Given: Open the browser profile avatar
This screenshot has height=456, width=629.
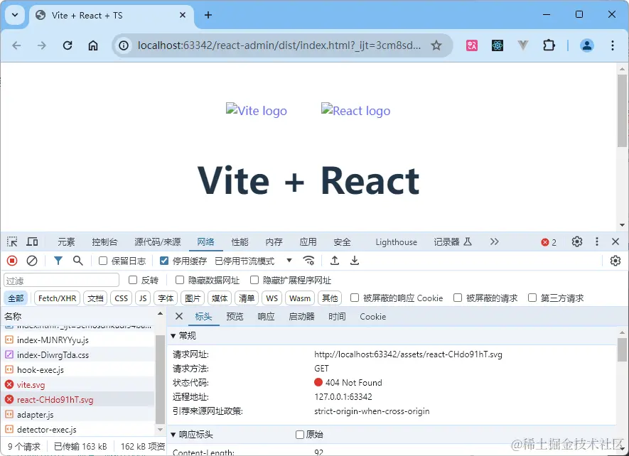Looking at the screenshot, I should [x=587, y=45].
